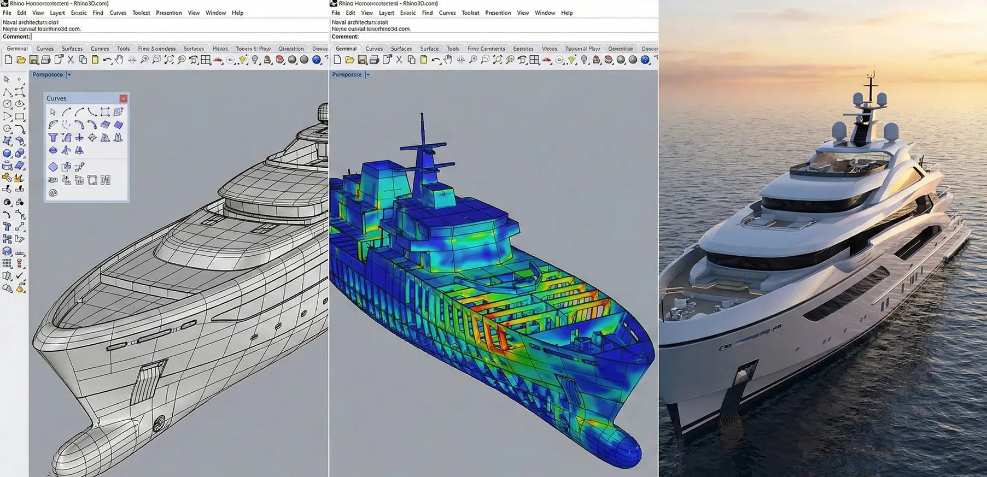Screen dimensions: 987x477
Task: Switch to Fime Cemnents tab in right window
Action: coord(486,49)
